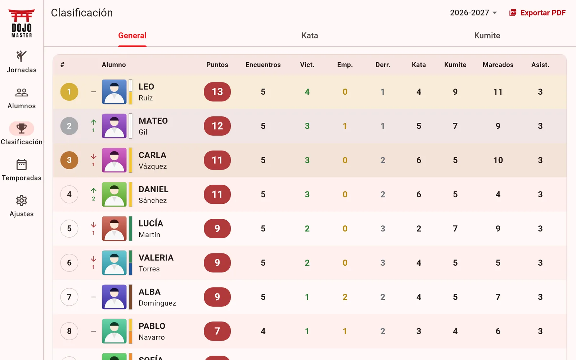Click the down arrow for Lucía Martín

coord(94,225)
